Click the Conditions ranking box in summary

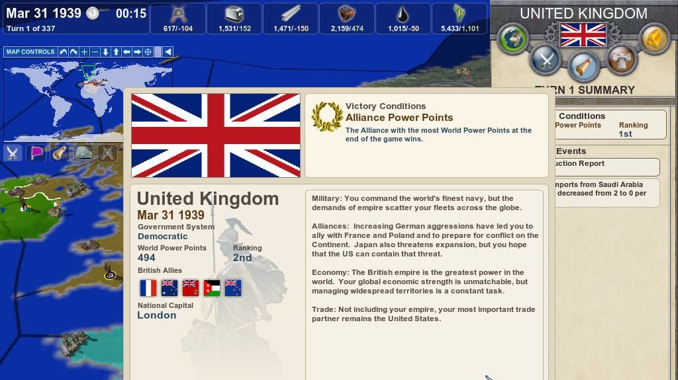tap(610, 124)
